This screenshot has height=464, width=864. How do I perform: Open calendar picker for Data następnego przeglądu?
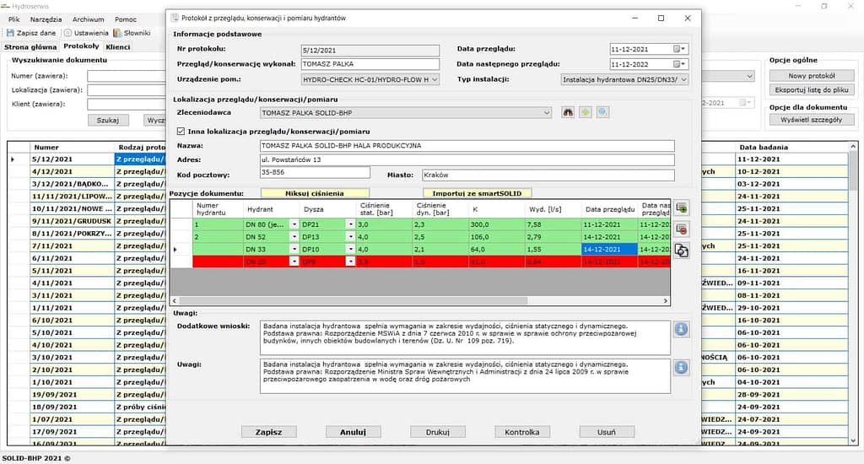click(679, 64)
